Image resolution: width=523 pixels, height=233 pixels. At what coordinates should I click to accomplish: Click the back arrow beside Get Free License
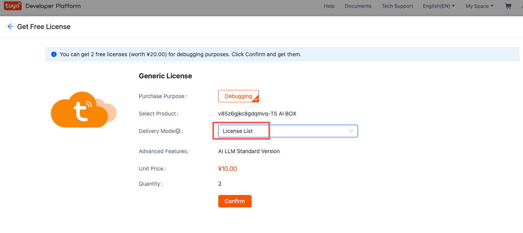[10, 26]
